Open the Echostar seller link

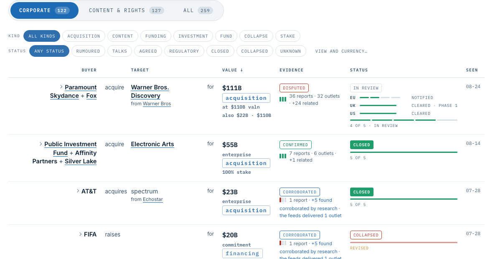point(152,199)
